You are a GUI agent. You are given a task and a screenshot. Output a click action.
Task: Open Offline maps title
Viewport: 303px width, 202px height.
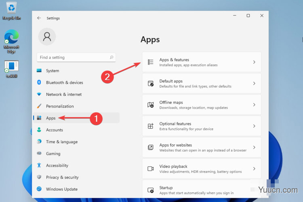[171, 103]
